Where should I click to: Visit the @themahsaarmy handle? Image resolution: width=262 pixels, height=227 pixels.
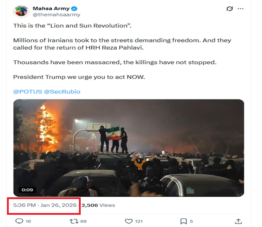56,15
